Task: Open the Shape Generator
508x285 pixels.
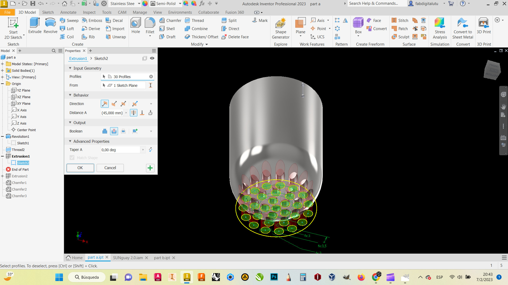Action: (x=280, y=28)
